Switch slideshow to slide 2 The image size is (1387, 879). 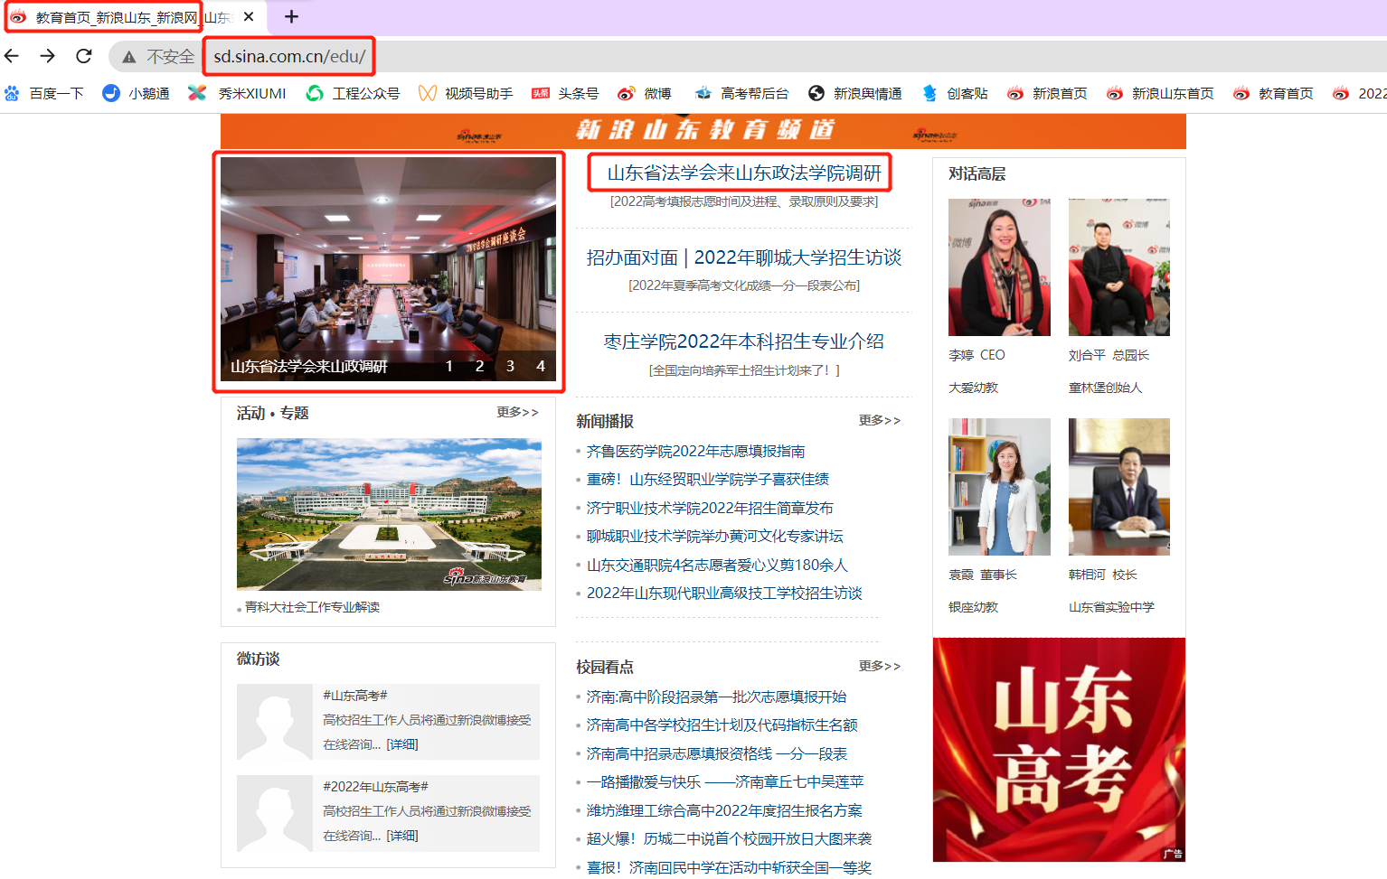point(479,366)
